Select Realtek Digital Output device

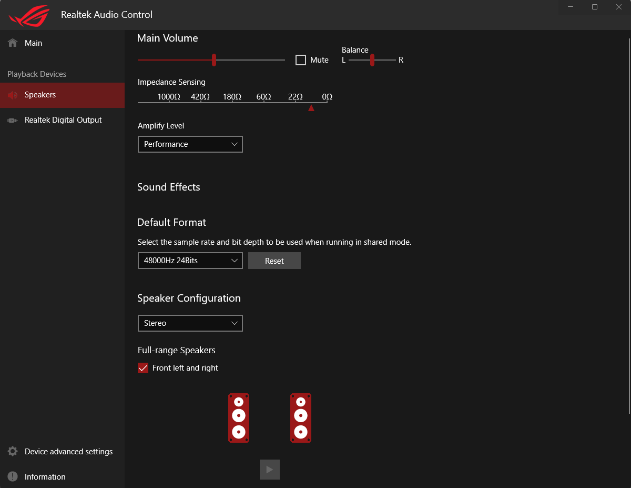62,121
